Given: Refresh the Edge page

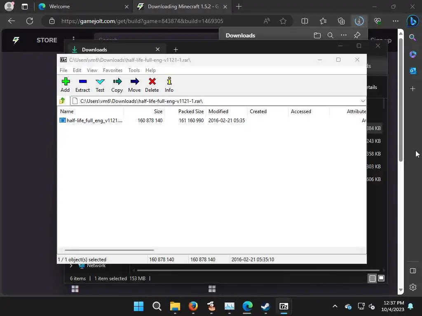Looking at the screenshot, I should (x=30, y=21).
